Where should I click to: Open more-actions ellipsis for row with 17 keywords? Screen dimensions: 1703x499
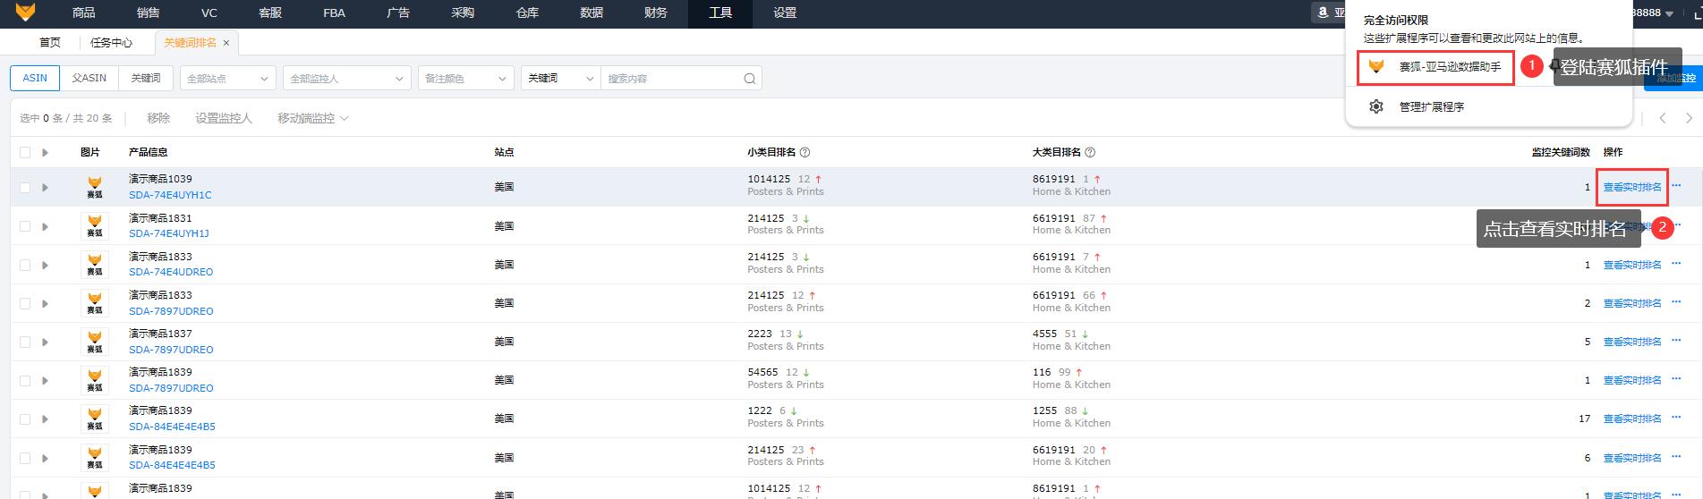(x=1676, y=418)
